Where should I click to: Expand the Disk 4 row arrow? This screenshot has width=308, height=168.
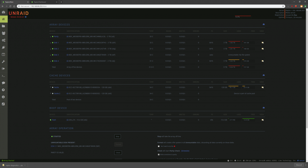[51, 61]
